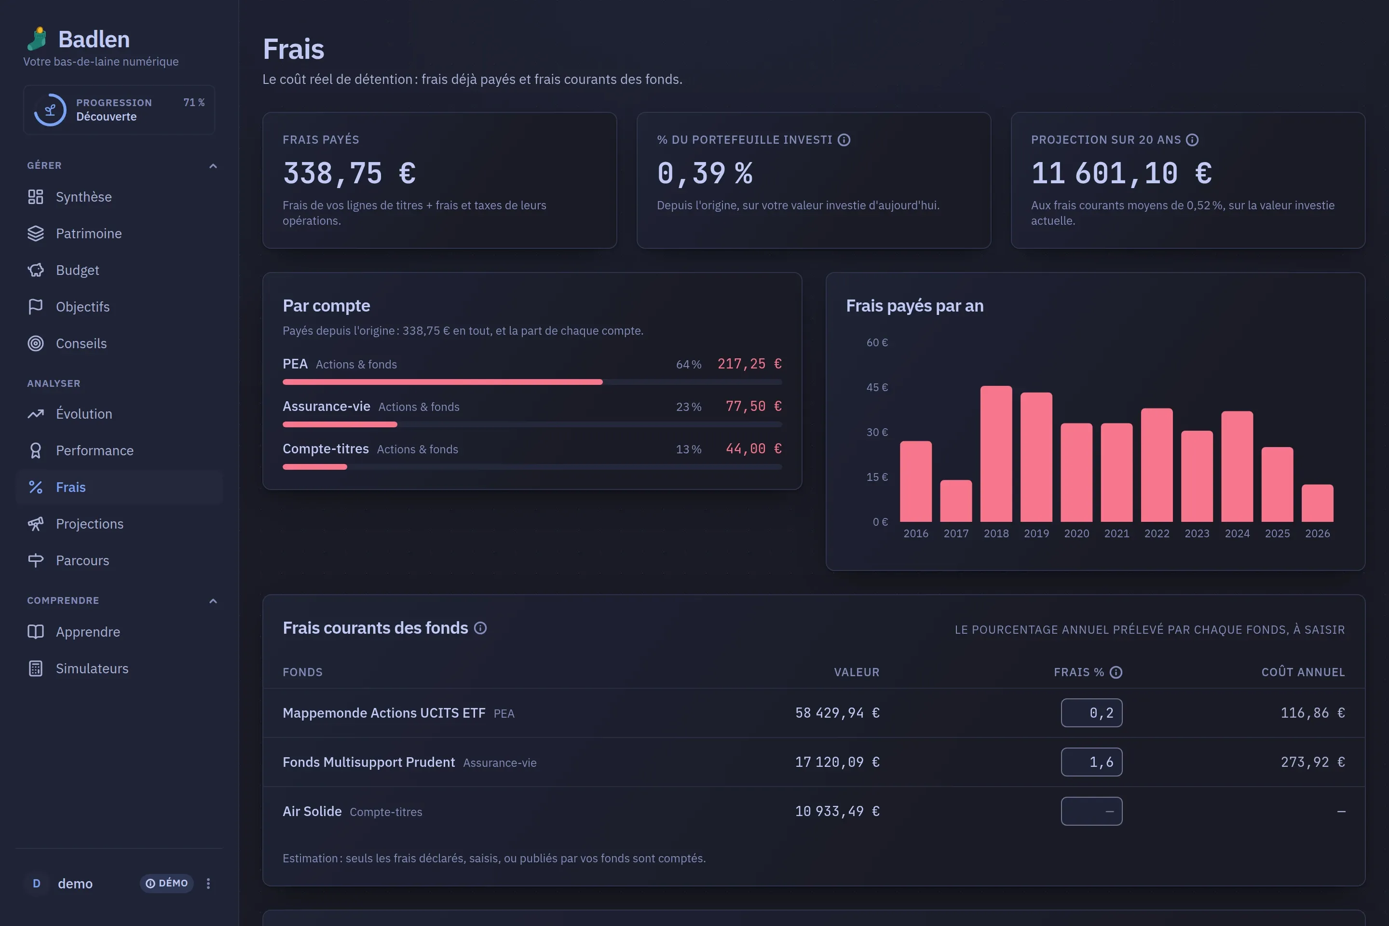Click info icon next to % du portefeuille investi

pyautogui.click(x=844, y=140)
